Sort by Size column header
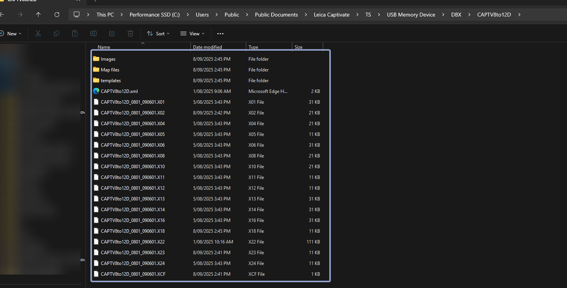567x288 pixels. [299, 47]
